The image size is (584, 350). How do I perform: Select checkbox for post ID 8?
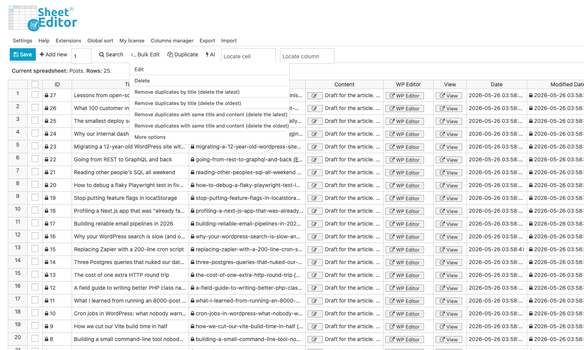pos(35,338)
